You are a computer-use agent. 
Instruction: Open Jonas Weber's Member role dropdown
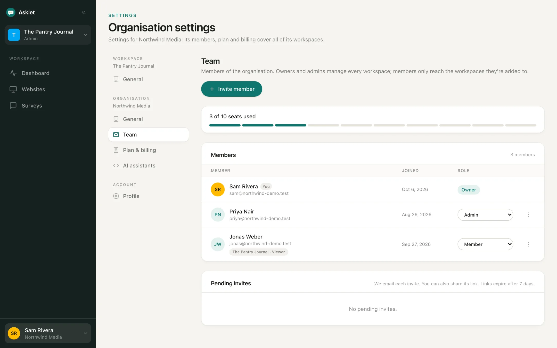[485, 244]
